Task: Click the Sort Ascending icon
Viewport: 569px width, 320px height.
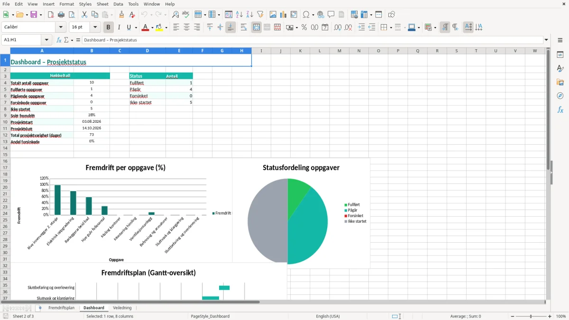Action: (x=239, y=15)
